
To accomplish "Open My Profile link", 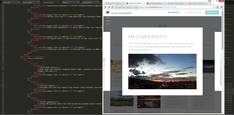I will [173, 12].
